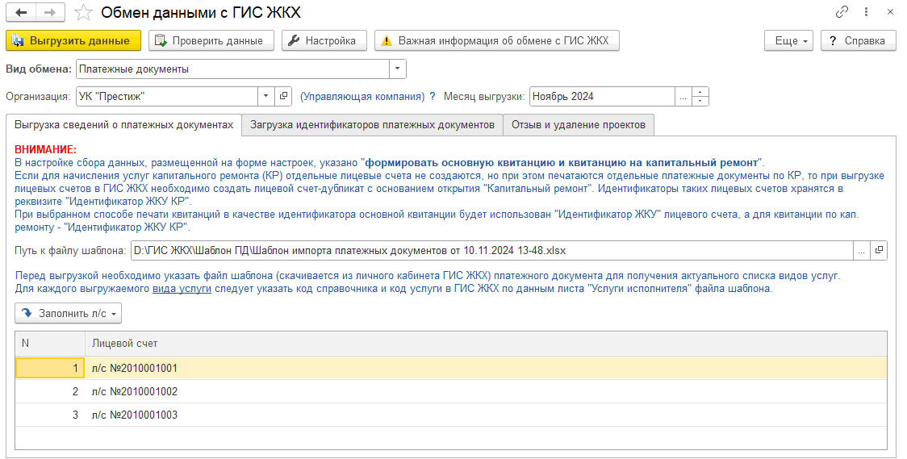This screenshot has height=459, width=907.
Task: Open the Еще menu dropdown
Action: (788, 40)
